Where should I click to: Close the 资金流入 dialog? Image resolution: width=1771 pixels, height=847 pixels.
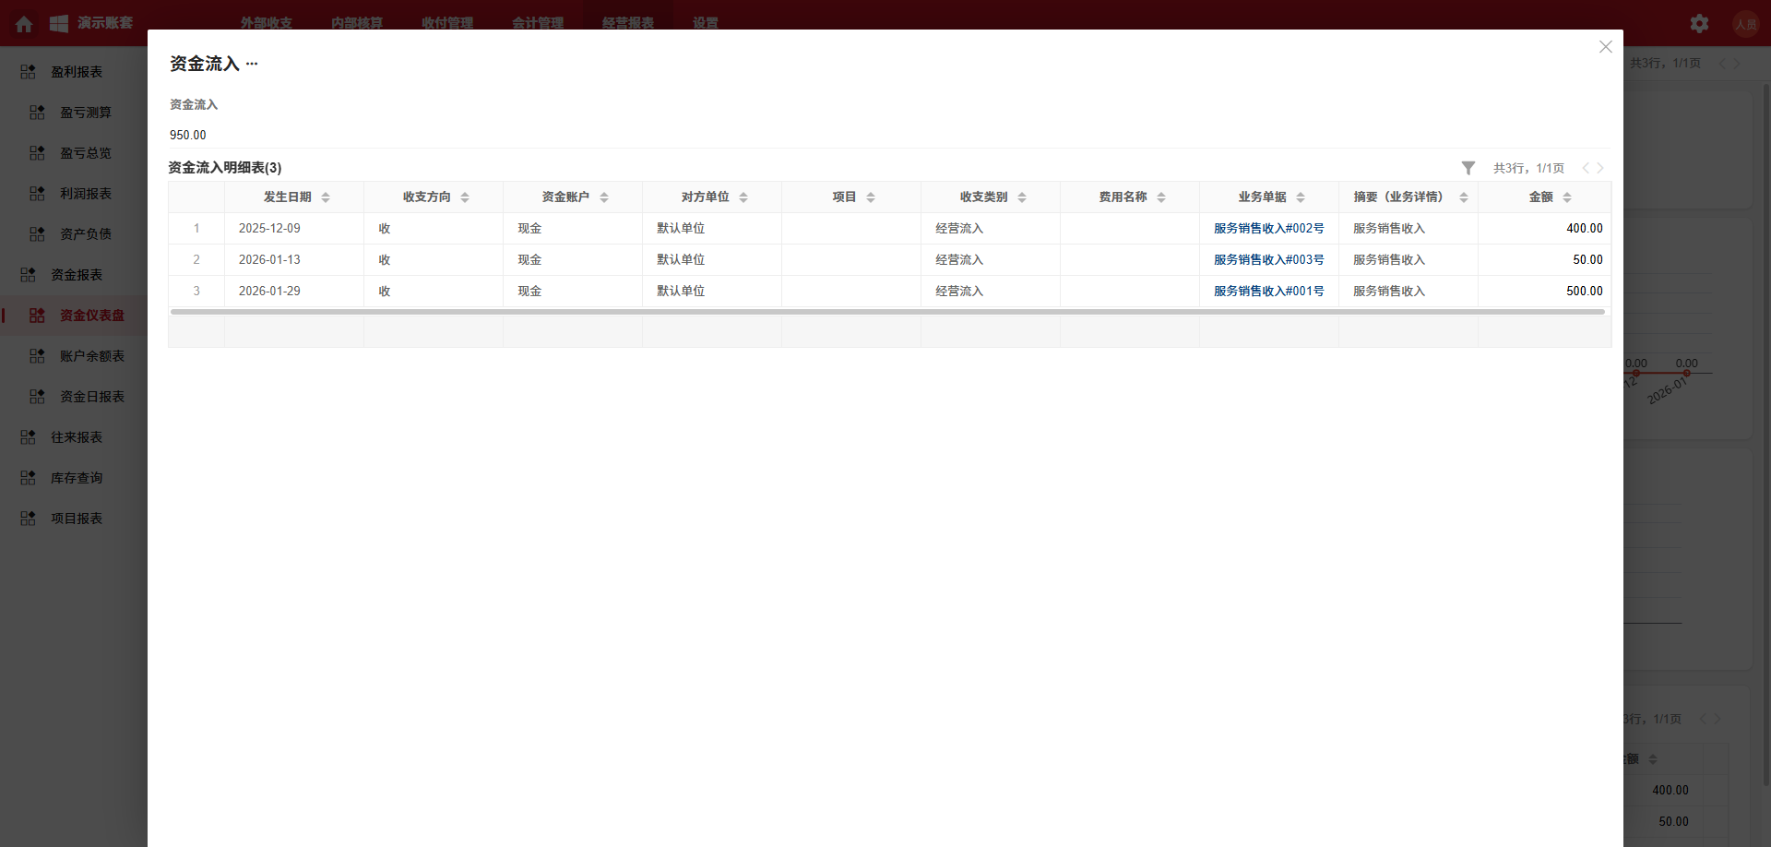1605,47
